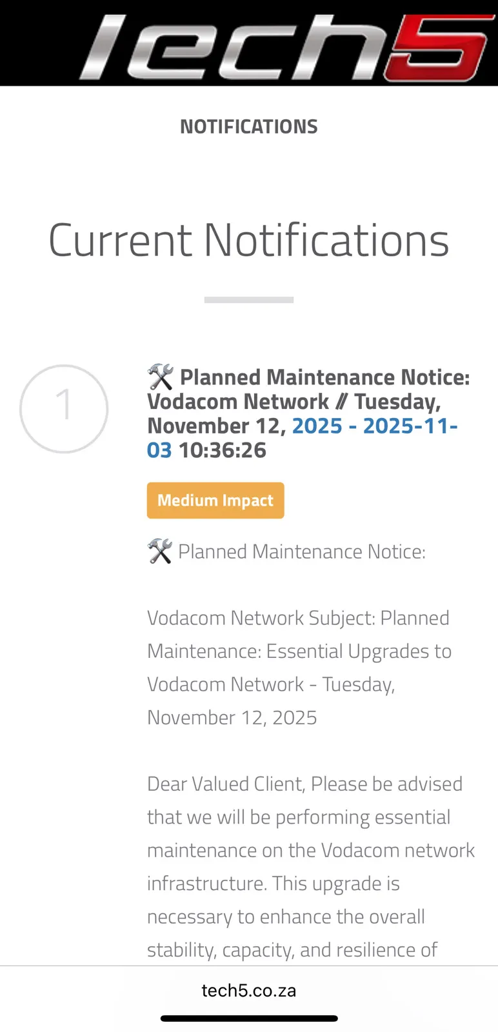Click the bold Vodacom Network title line
498x1032 pixels.
coord(237,402)
